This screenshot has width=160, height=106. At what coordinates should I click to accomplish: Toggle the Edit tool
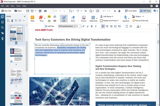tap(64, 18)
